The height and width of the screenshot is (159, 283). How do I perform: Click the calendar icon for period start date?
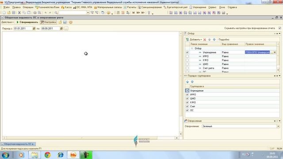coord(34,28)
